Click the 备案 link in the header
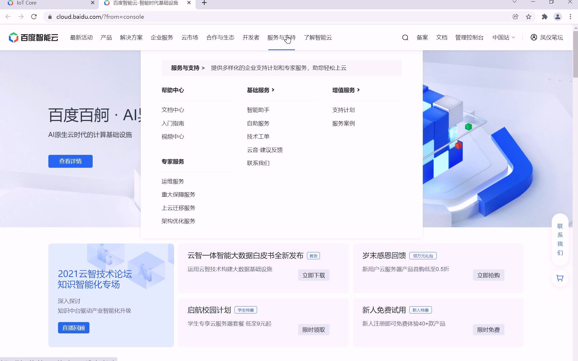 [422, 38]
